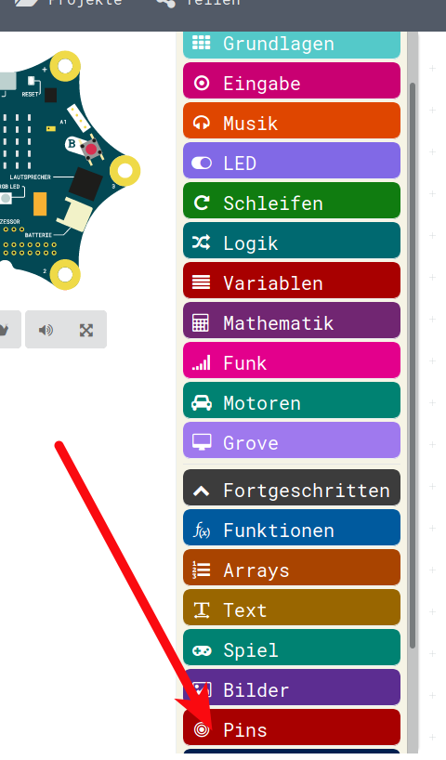
Task: Open the Motoren car icon category
Action: [292, 403]
